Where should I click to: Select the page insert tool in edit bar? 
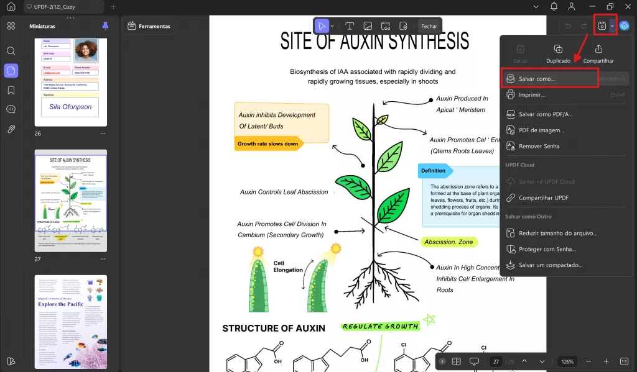(x=403, y=26)
